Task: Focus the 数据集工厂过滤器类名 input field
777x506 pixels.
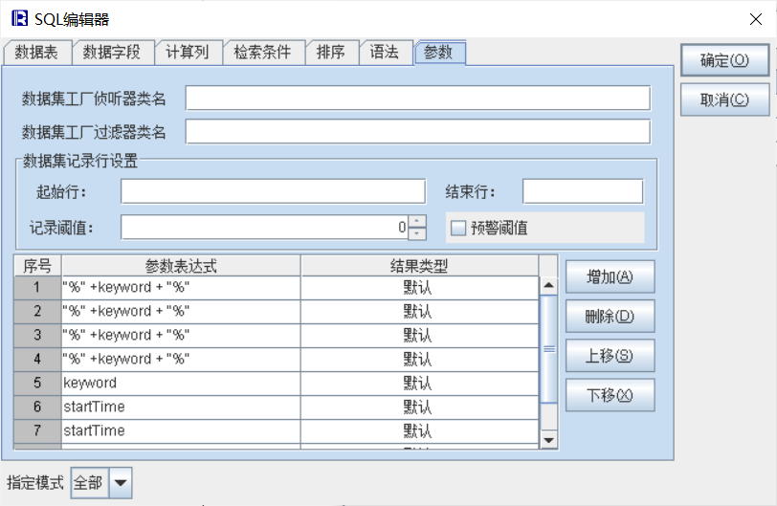Action: pyautogui.click(x=418, y=132)
